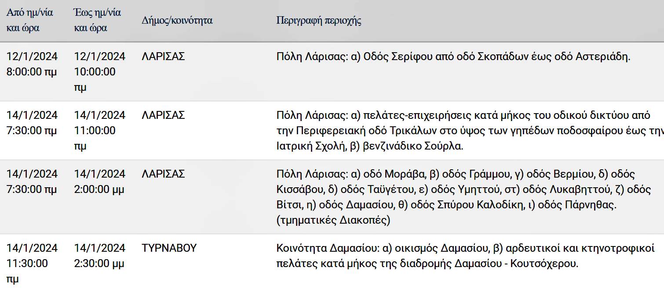
Task: Select start time cell of the βενζινάδικο Σούρλα row
Action: pos(32,123)
